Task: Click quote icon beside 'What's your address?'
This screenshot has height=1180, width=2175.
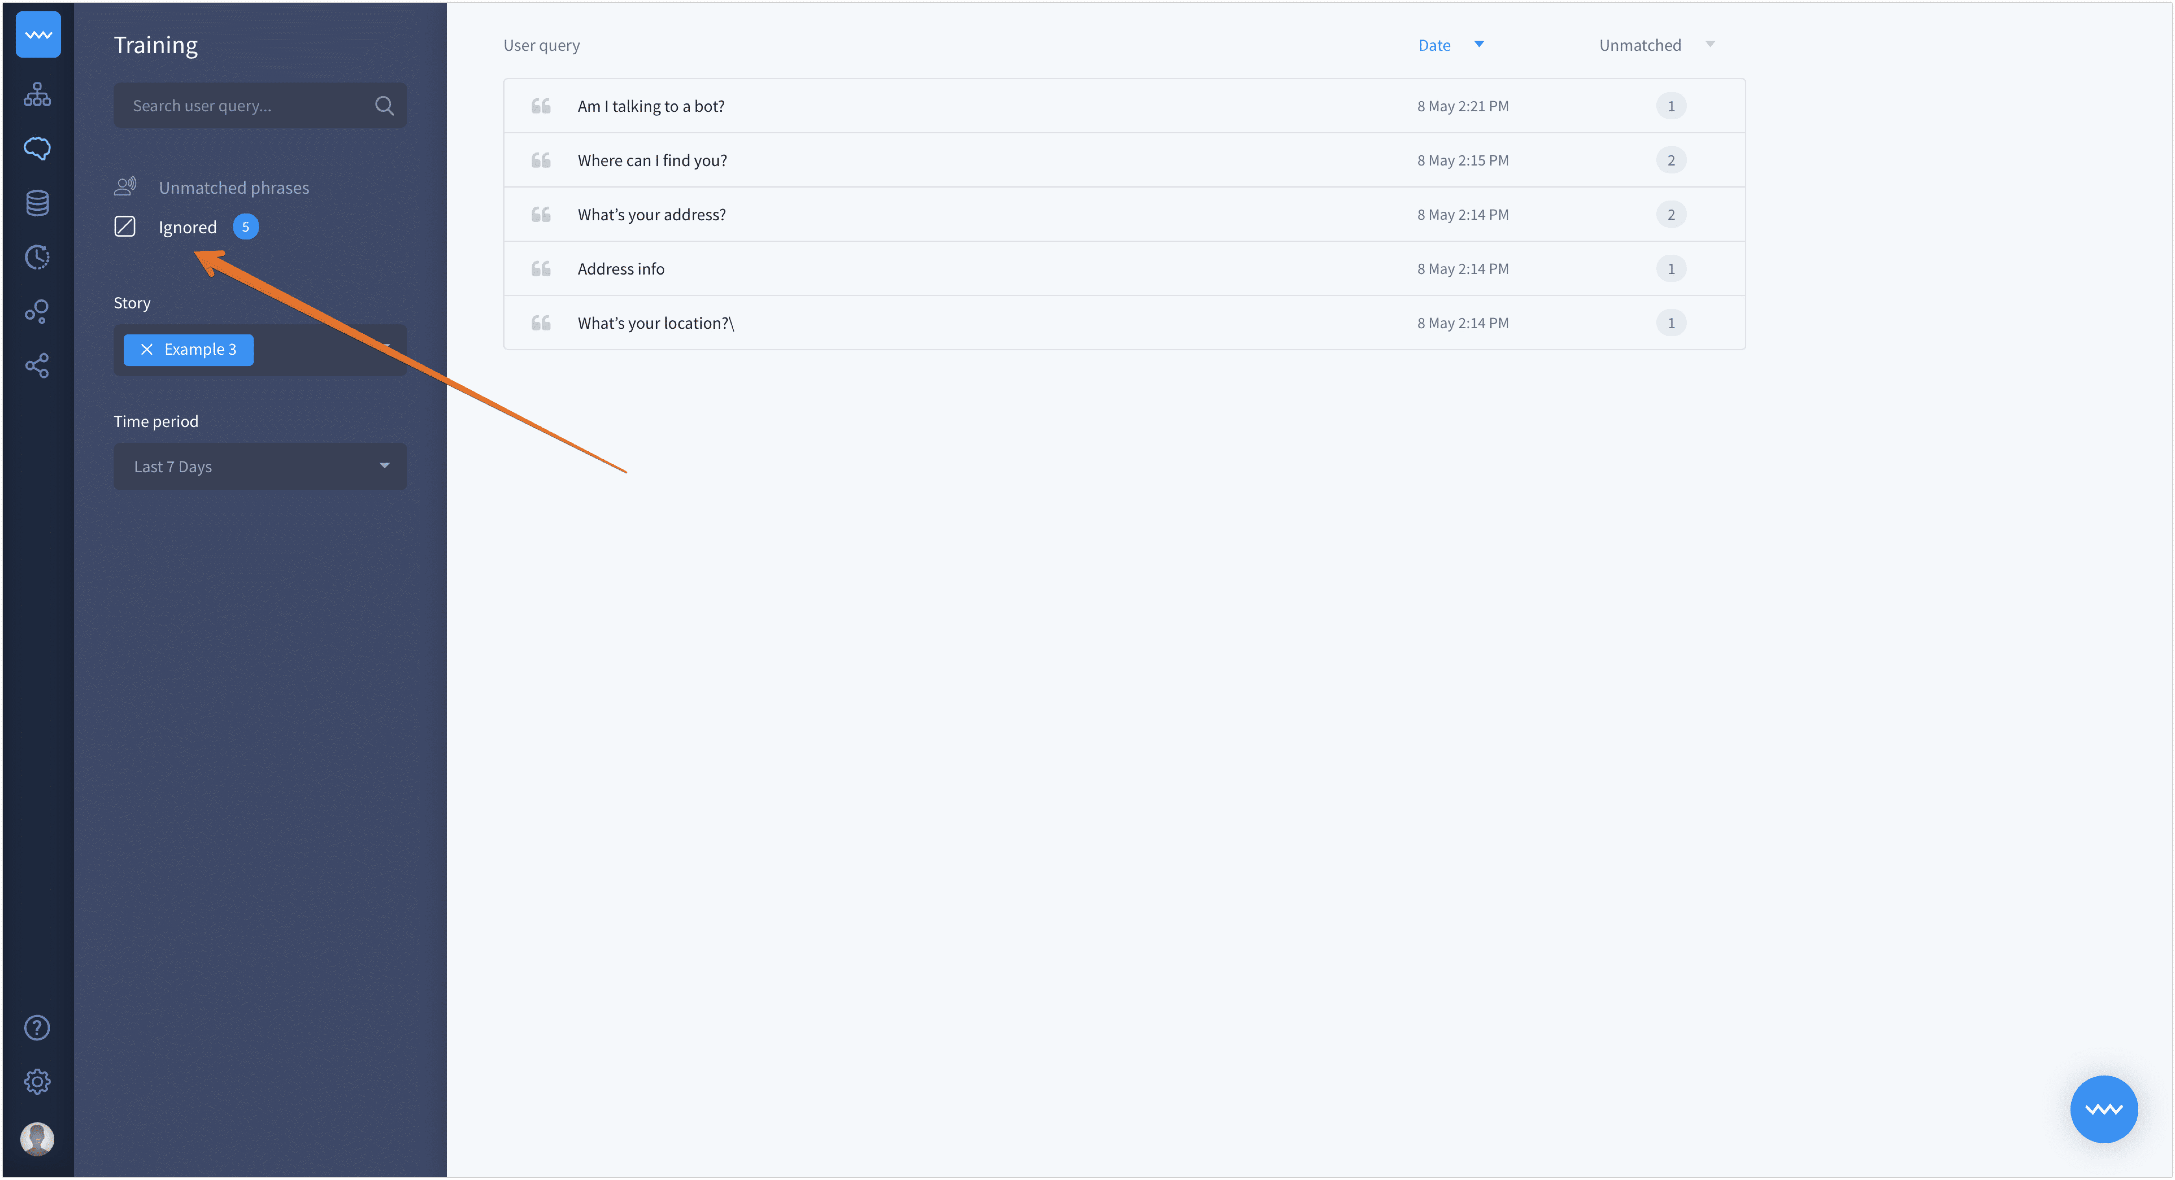Action: click(541, 214)
